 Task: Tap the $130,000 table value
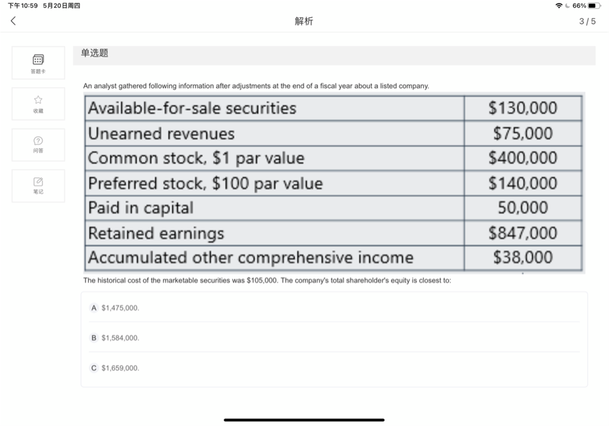(523, 108)
